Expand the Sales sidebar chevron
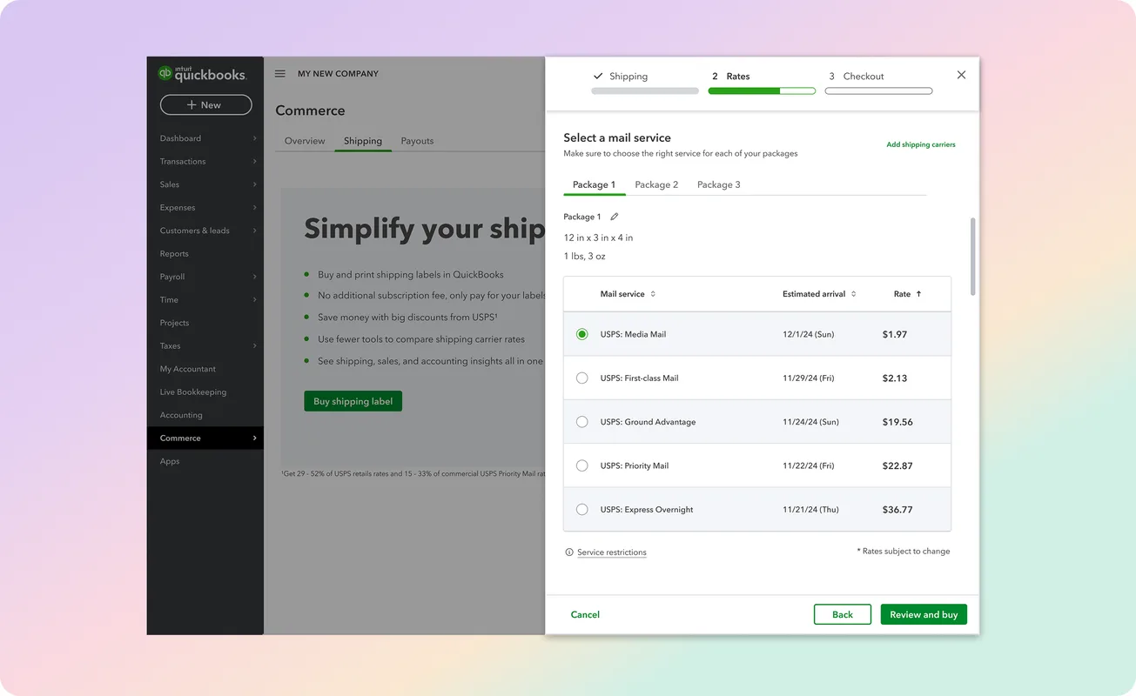 254,184
